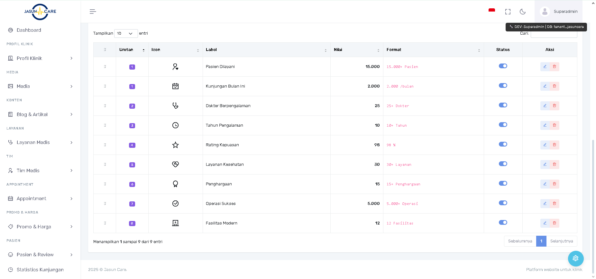Delete the Rating Kepuasan row via trash icon
Image resolution: width=596 pixels, height=279 pixels.
point(555,145)
